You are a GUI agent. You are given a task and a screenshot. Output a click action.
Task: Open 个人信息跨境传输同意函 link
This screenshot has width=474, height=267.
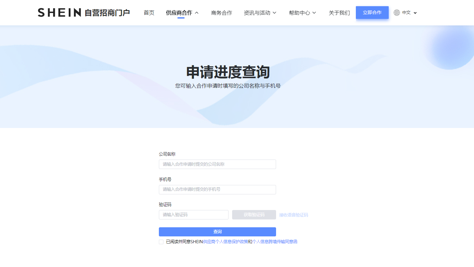point(275,242)
